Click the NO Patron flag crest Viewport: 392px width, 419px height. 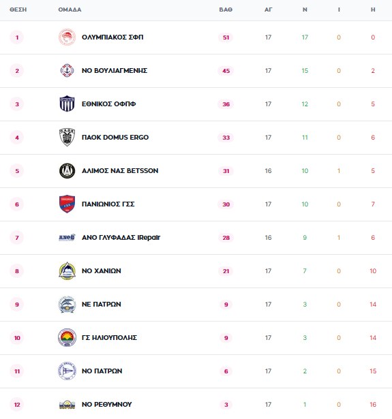67,371
